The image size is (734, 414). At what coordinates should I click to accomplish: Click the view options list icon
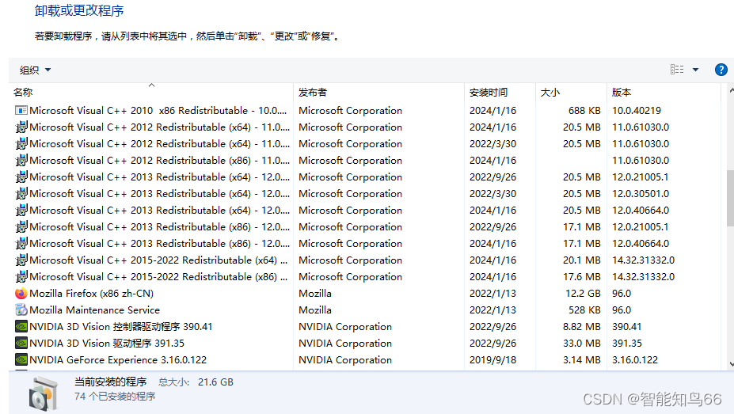(x=677, y=70)
